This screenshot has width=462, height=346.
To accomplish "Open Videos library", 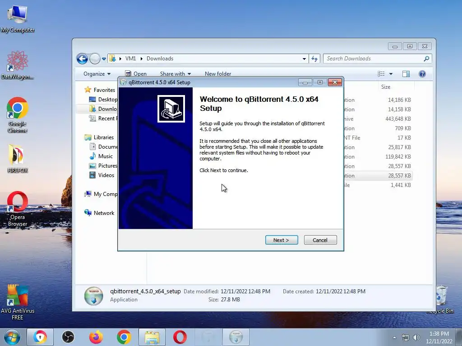I will tap(102, 175).
